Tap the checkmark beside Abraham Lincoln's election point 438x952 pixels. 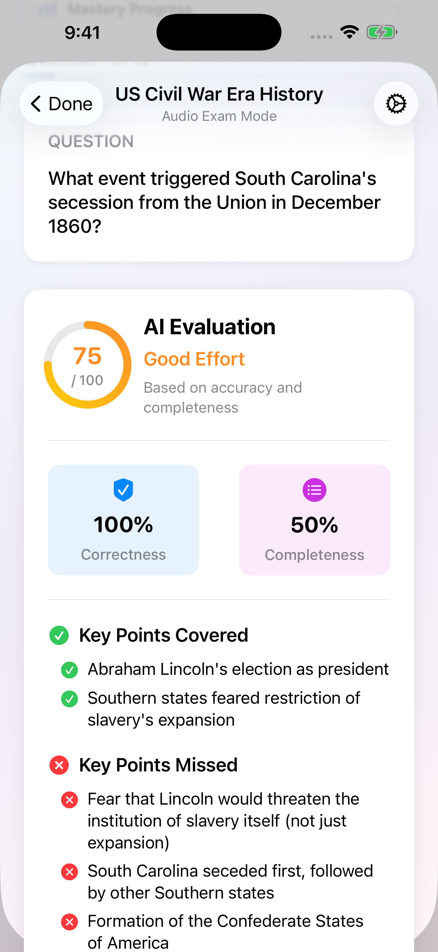[x=69, y=669]
